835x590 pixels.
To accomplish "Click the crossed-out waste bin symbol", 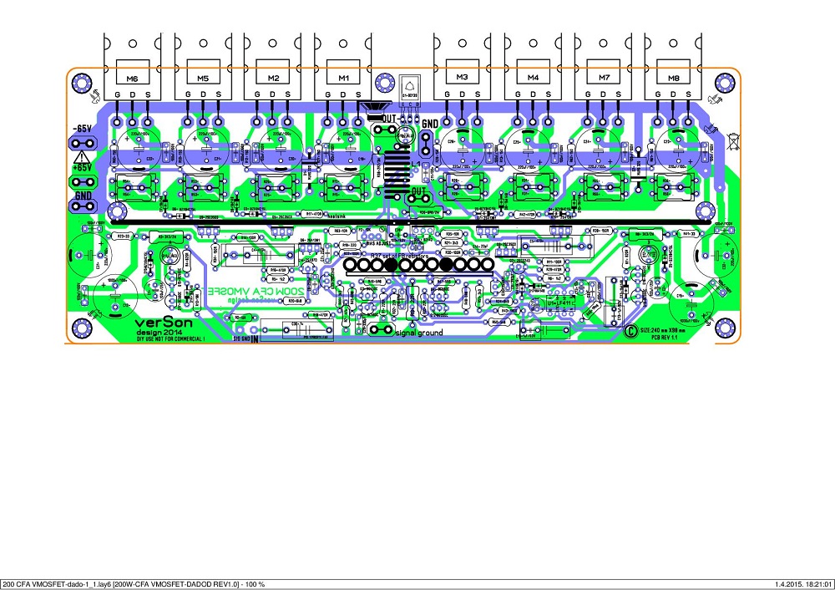I will [733, 140].
